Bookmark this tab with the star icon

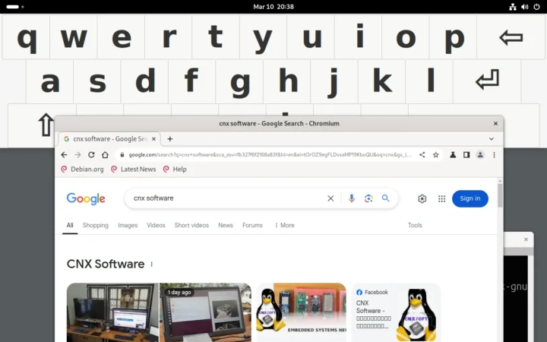point(436,154)
